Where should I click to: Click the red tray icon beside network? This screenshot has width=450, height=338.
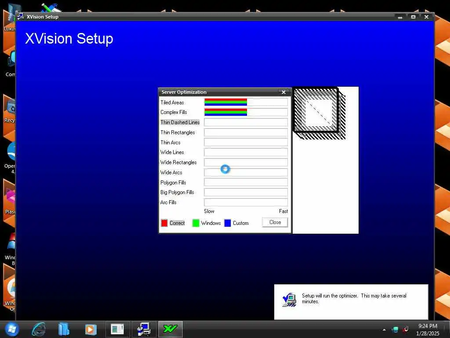(x=406, y=329)
